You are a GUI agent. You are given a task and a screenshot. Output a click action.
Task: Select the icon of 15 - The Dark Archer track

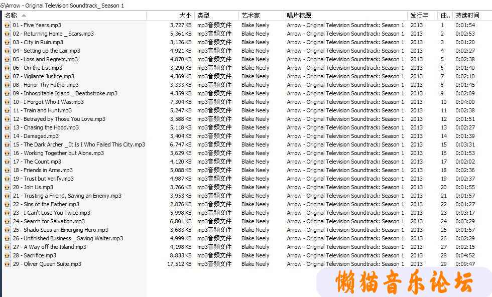pos(7,144)
